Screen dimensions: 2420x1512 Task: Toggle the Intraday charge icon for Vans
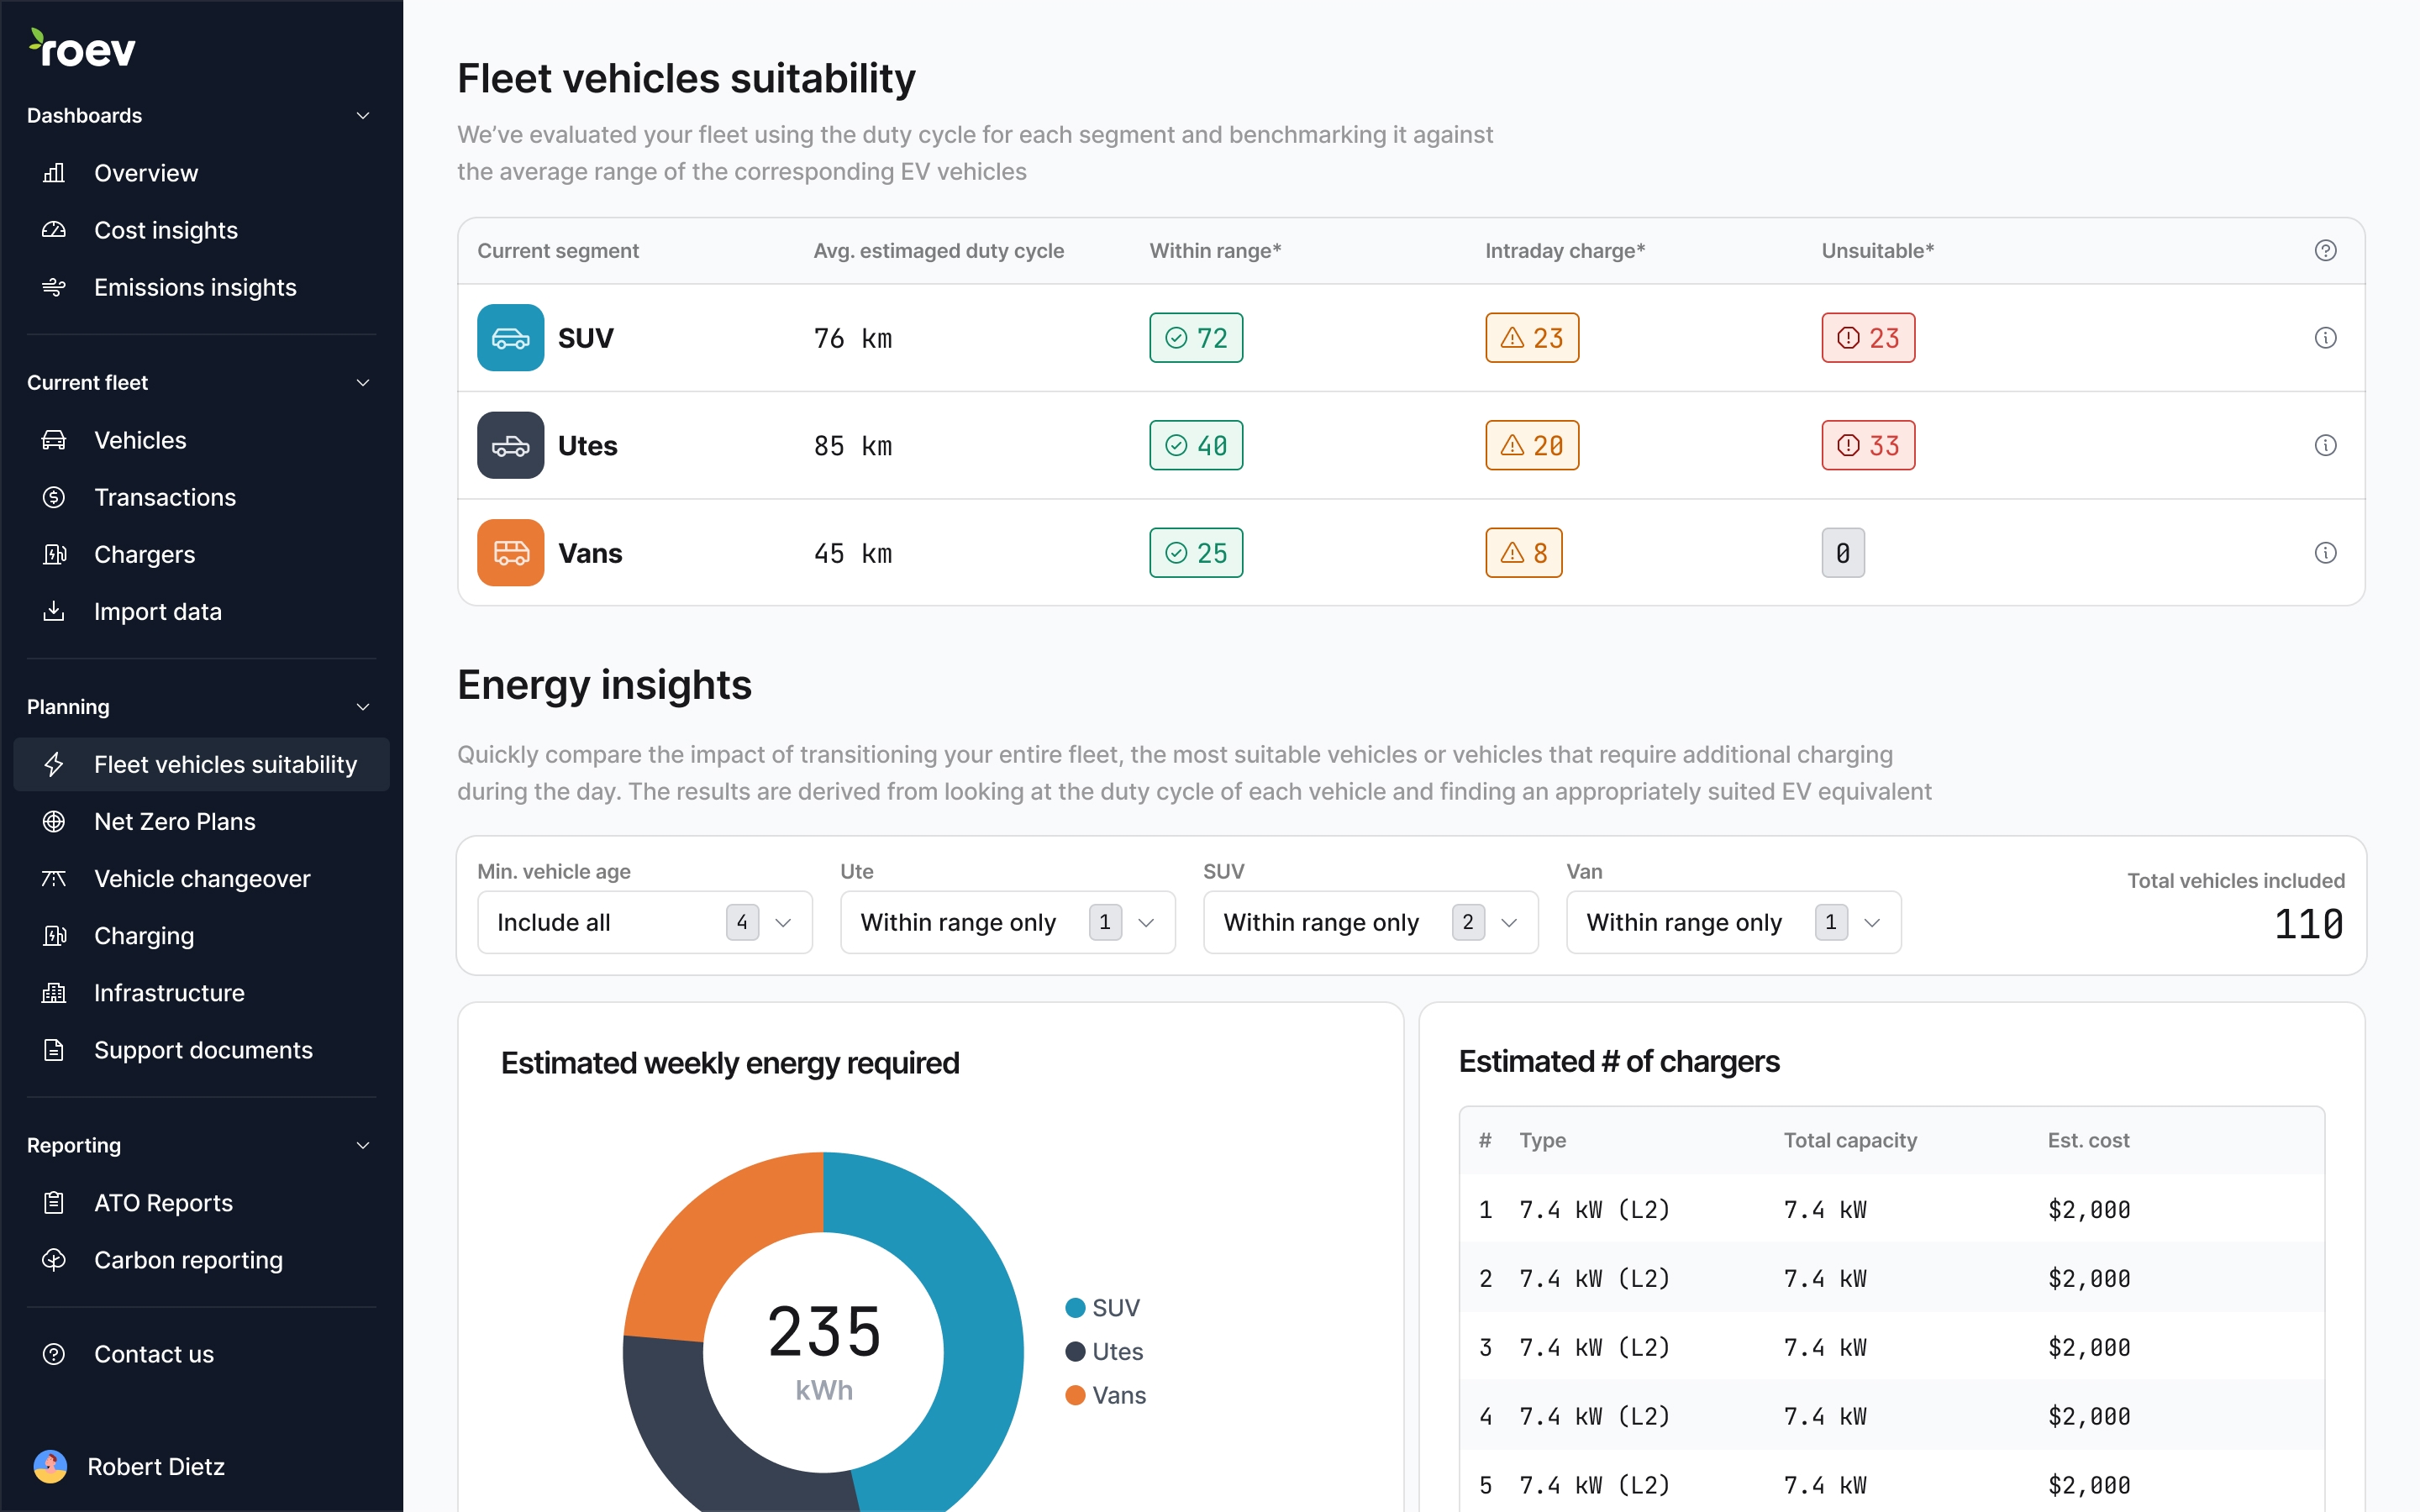click(x=1524, y=552)
